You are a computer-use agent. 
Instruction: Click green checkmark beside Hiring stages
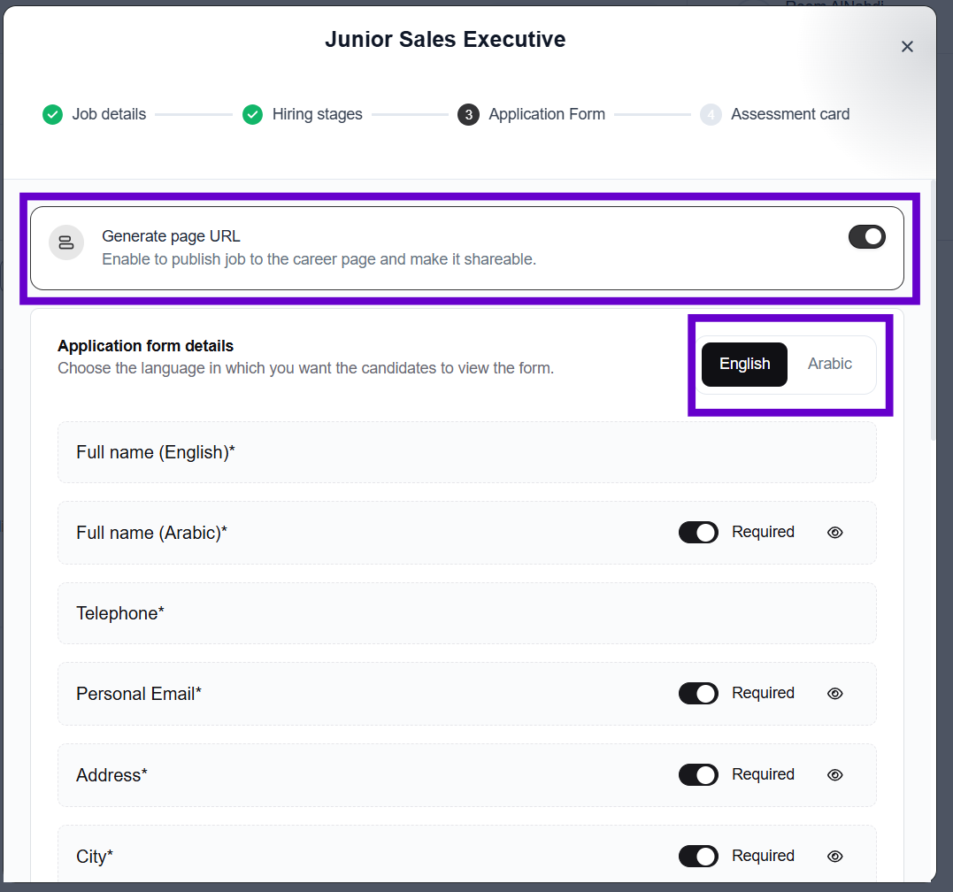[x=253, y=114]
